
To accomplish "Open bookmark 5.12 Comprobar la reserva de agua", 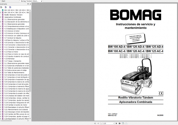I will coord(17,89).
